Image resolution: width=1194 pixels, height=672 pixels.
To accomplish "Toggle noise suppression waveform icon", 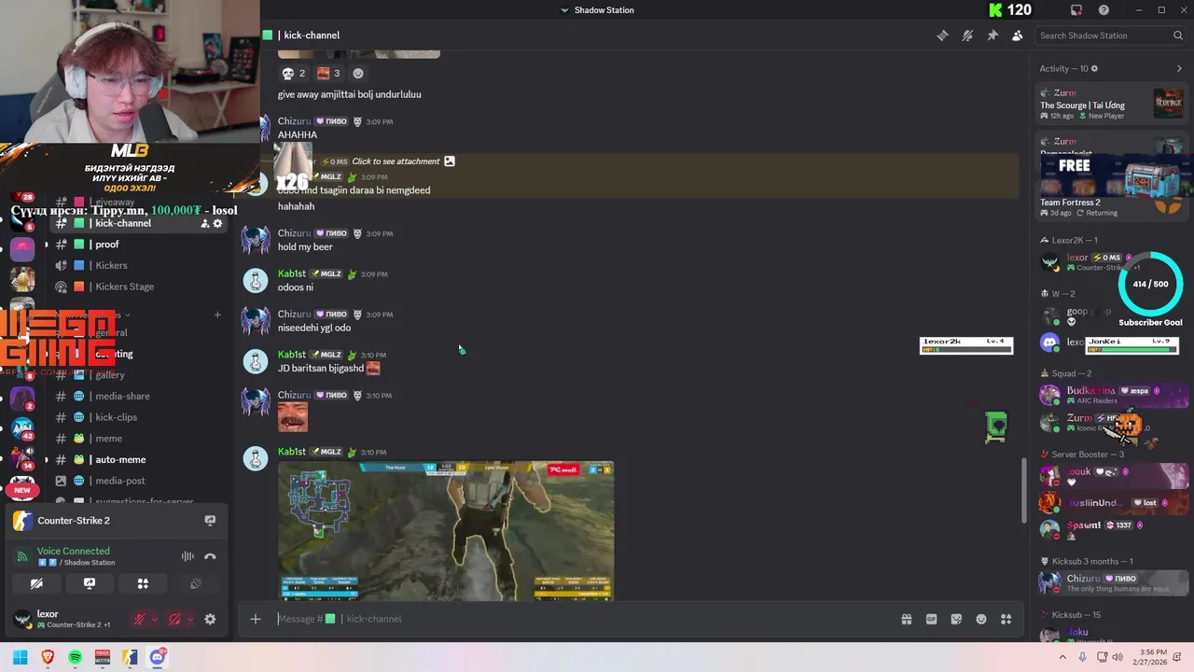I will pyautogui.click(x=187, y=556).
